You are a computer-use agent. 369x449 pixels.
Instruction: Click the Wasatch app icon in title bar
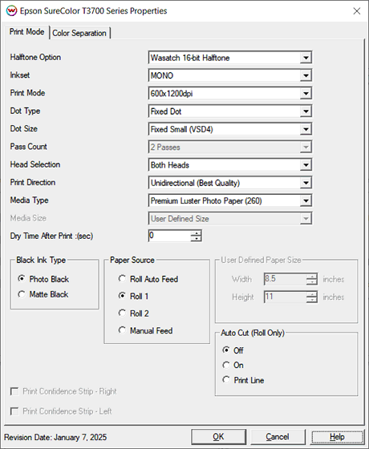(11, 11)
